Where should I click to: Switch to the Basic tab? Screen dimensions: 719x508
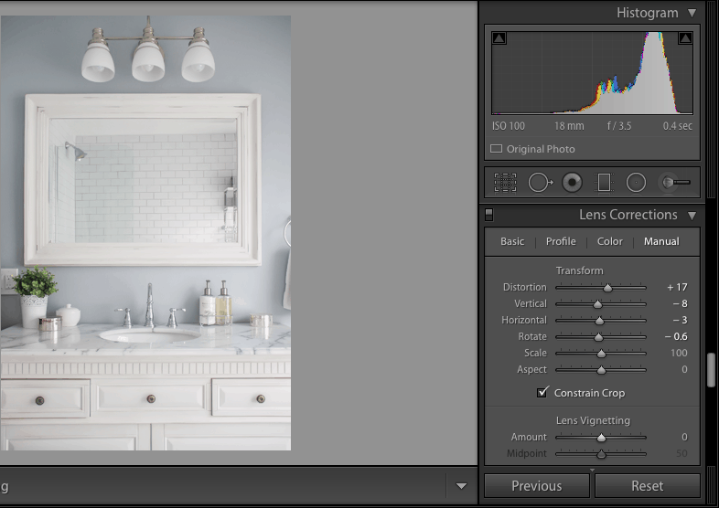tap(512, 241)
